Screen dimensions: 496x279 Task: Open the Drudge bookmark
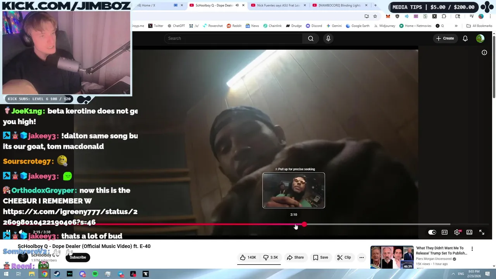294,26
